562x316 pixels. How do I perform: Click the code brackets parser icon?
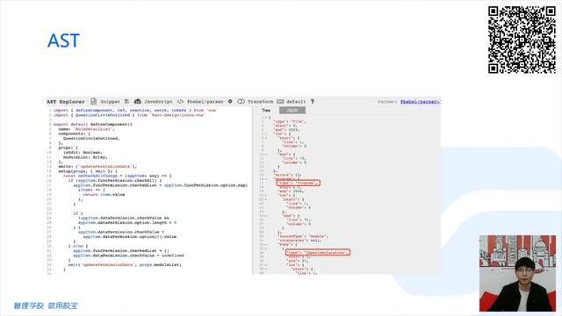(180, 102)
